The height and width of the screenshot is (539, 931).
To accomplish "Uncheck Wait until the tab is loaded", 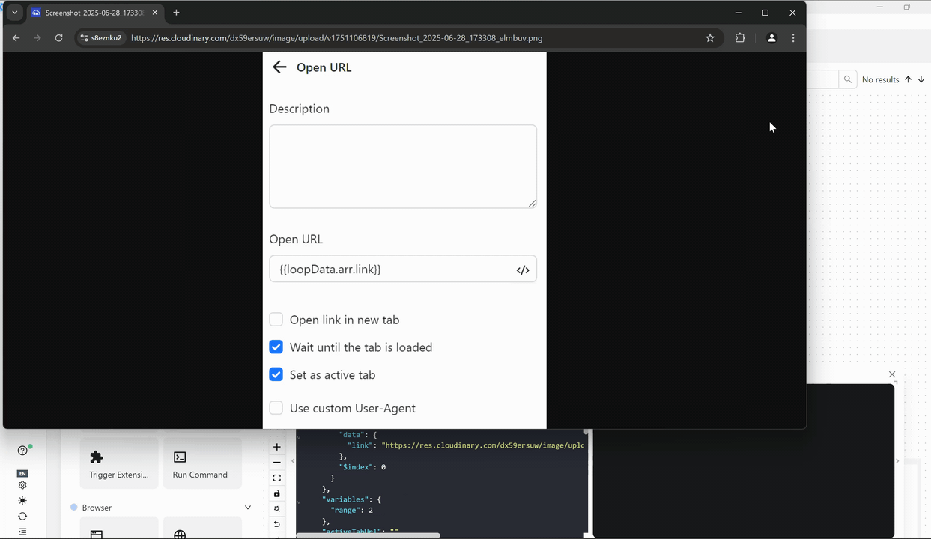I will coord(276,347).
